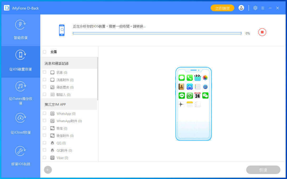The width and height of the screenshot is (287, 179).
Task: Click the data type list scrollbar
Action: pyautogui.click(x=98, y=79)
